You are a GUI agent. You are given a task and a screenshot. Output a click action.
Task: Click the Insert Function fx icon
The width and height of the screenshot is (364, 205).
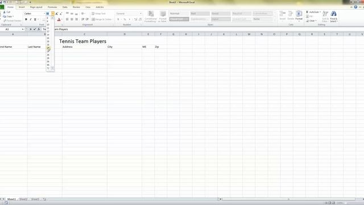pyautogui.click(x=39, y=29)
